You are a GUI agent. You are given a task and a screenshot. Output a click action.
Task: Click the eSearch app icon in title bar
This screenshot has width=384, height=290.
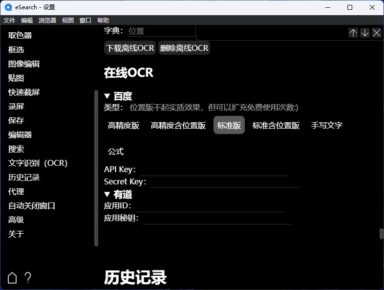click(8, 7)
